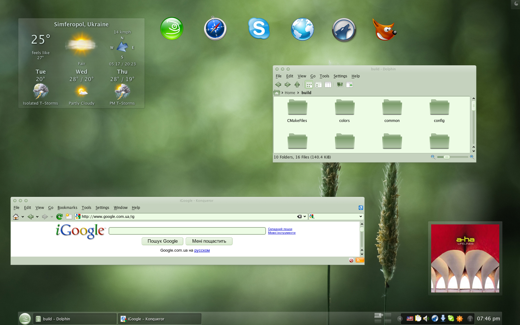Open the Bookmarks menu in Konqueror
The image size is (520, 325).
[x=67, y=208]
